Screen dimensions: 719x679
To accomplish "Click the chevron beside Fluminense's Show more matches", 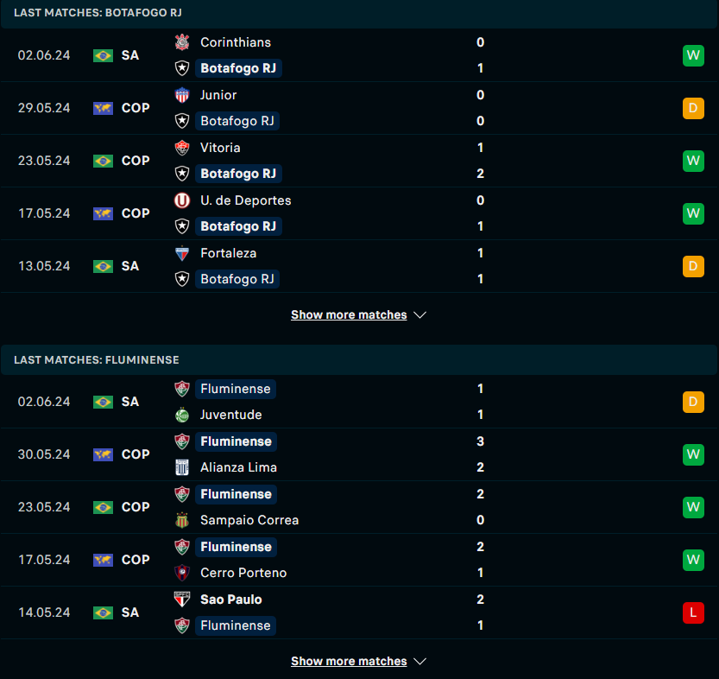I will pos(419,662).
